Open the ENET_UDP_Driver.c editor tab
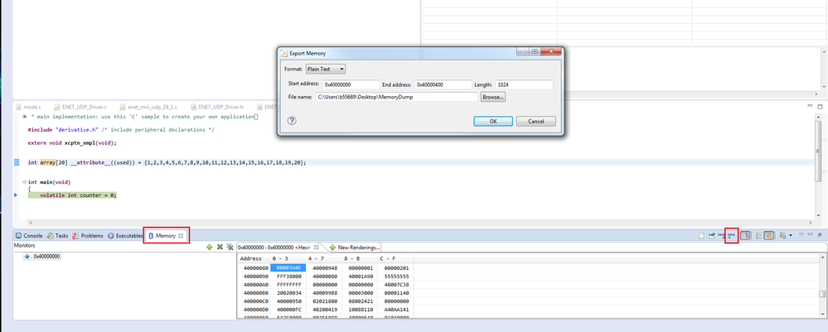Viewport: 828px width, 332px height. pos(80,107)
